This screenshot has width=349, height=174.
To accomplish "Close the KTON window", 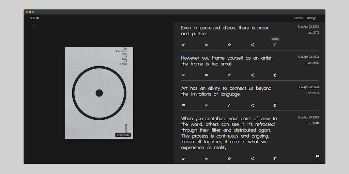I will pyautogui.click(x=27, y=12).
